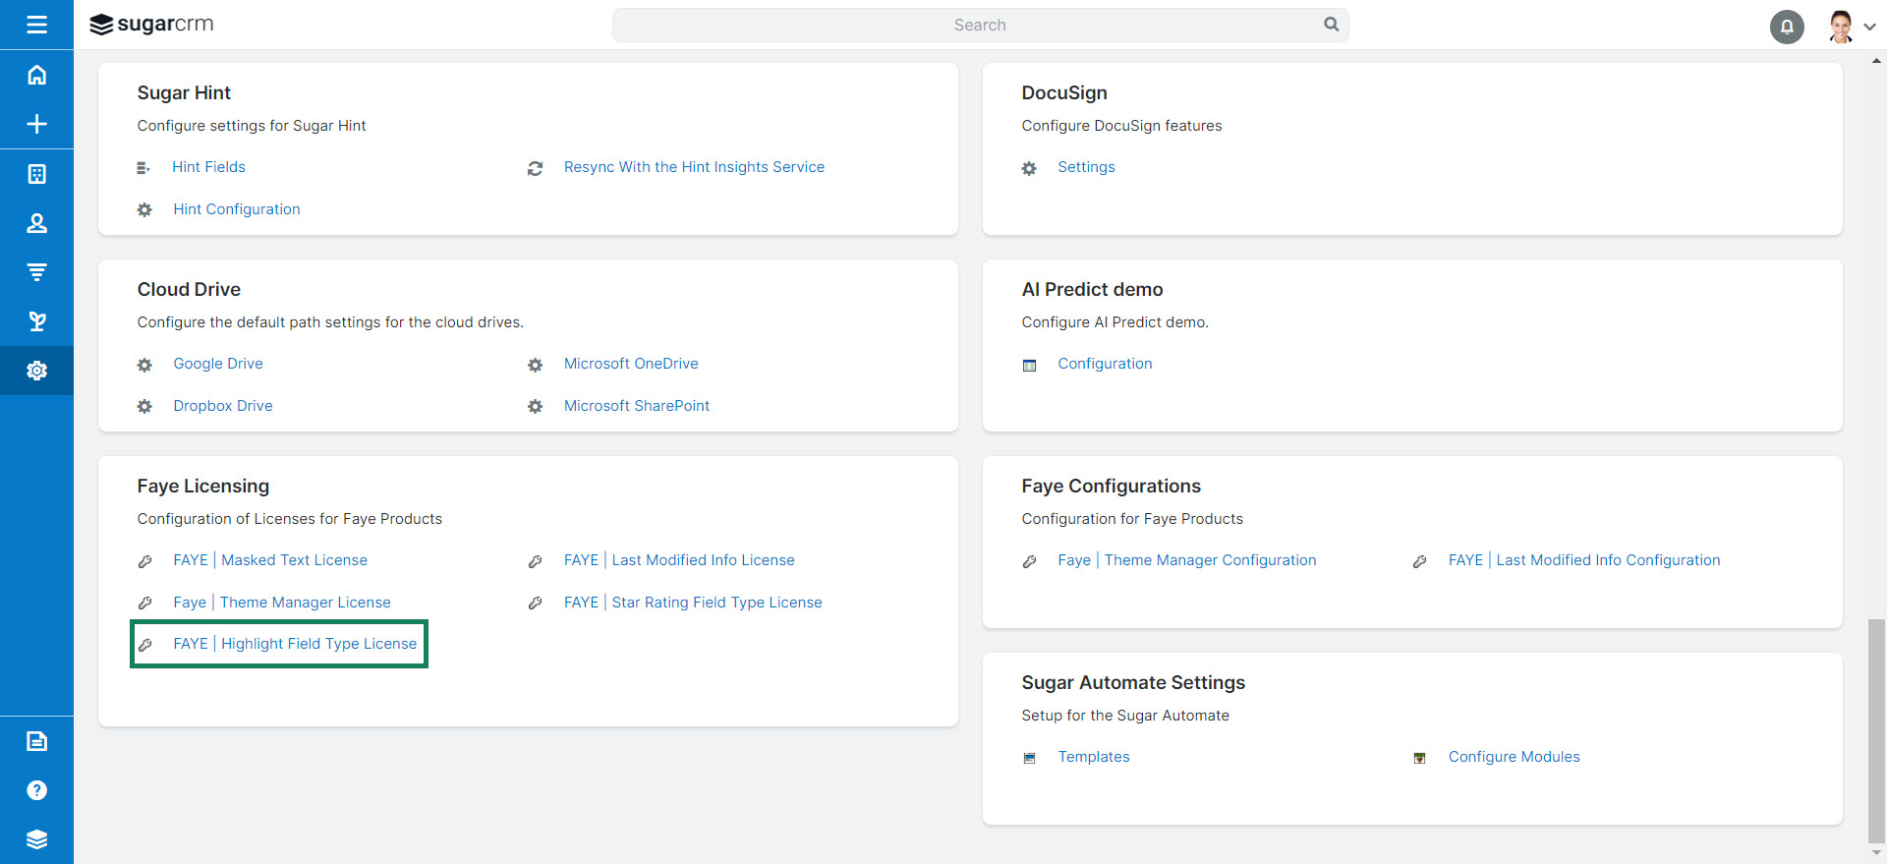The width and height of the screenshot is (1887, 864).
Task: Click icon beside Configure Modules
Action: pyautogui.click(x=1419, y=758)
